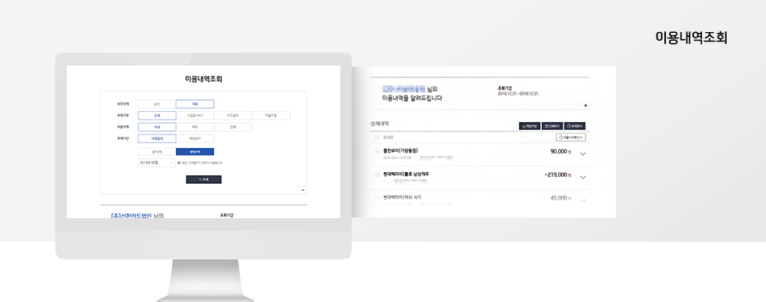Pick 거래일자 in the 조회기간 row
Viewport: 766px width, 302px height.
tap(157, 138)
